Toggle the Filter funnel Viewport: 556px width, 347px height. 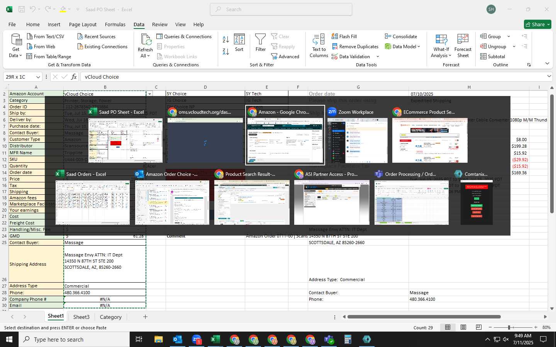(x=261, y=43)
